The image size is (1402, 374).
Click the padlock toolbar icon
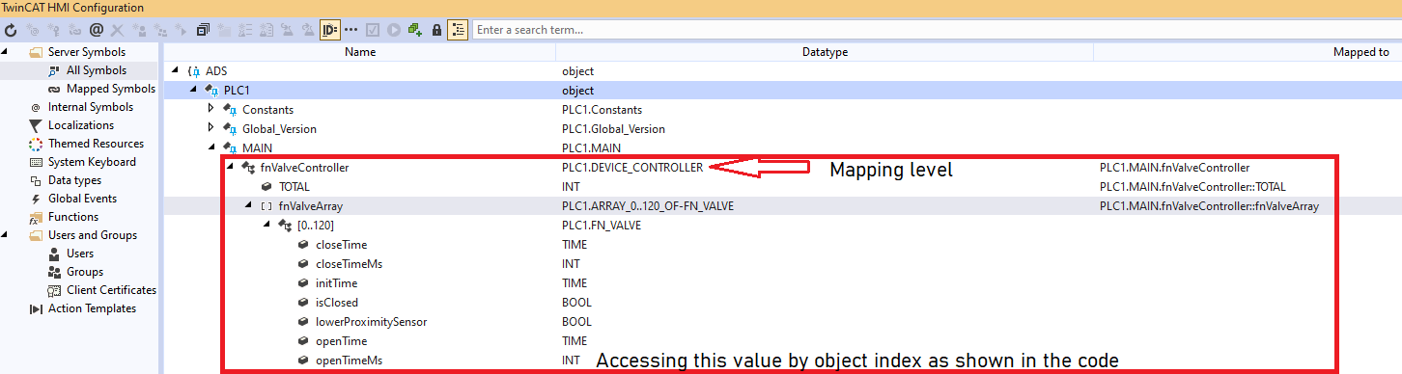[x=436, y=30]
